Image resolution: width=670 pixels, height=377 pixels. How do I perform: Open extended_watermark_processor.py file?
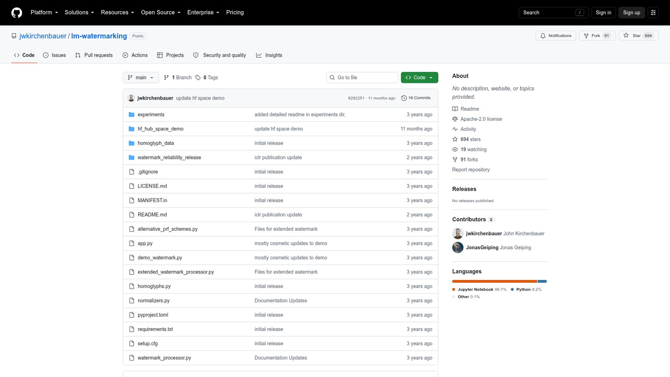(176, 272)
